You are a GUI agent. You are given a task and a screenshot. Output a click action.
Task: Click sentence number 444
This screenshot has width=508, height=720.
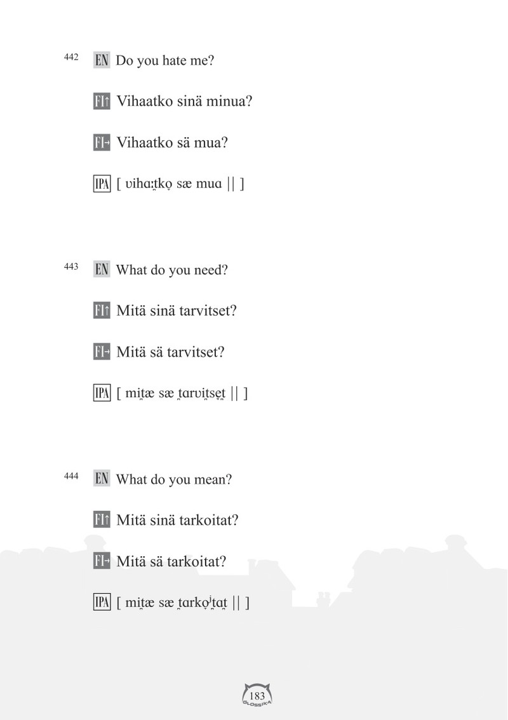coord(71,476)
